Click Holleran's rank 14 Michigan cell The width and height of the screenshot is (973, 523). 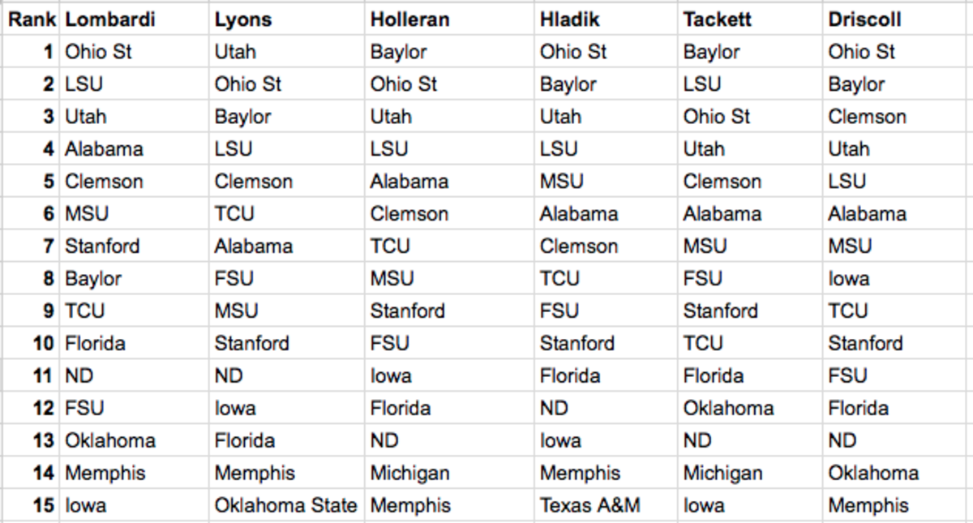point(449,473)
